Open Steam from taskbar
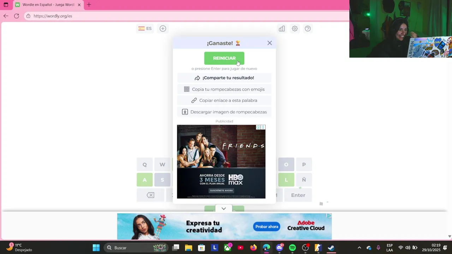 331,248
